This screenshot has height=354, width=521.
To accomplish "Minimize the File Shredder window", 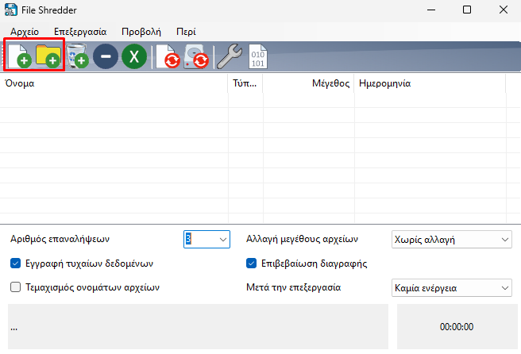I will [x=431, y=10].
